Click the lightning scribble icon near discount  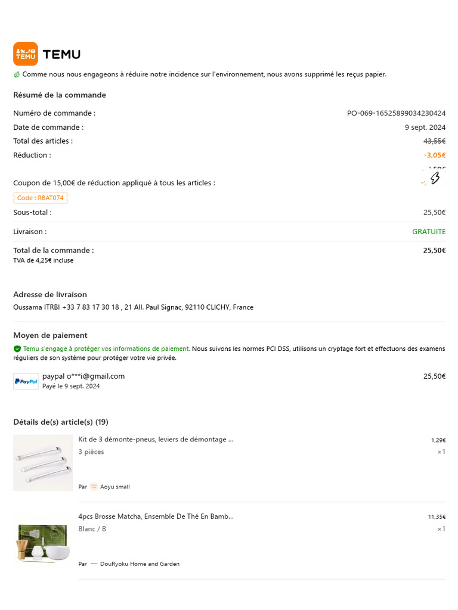click(435, 178)
